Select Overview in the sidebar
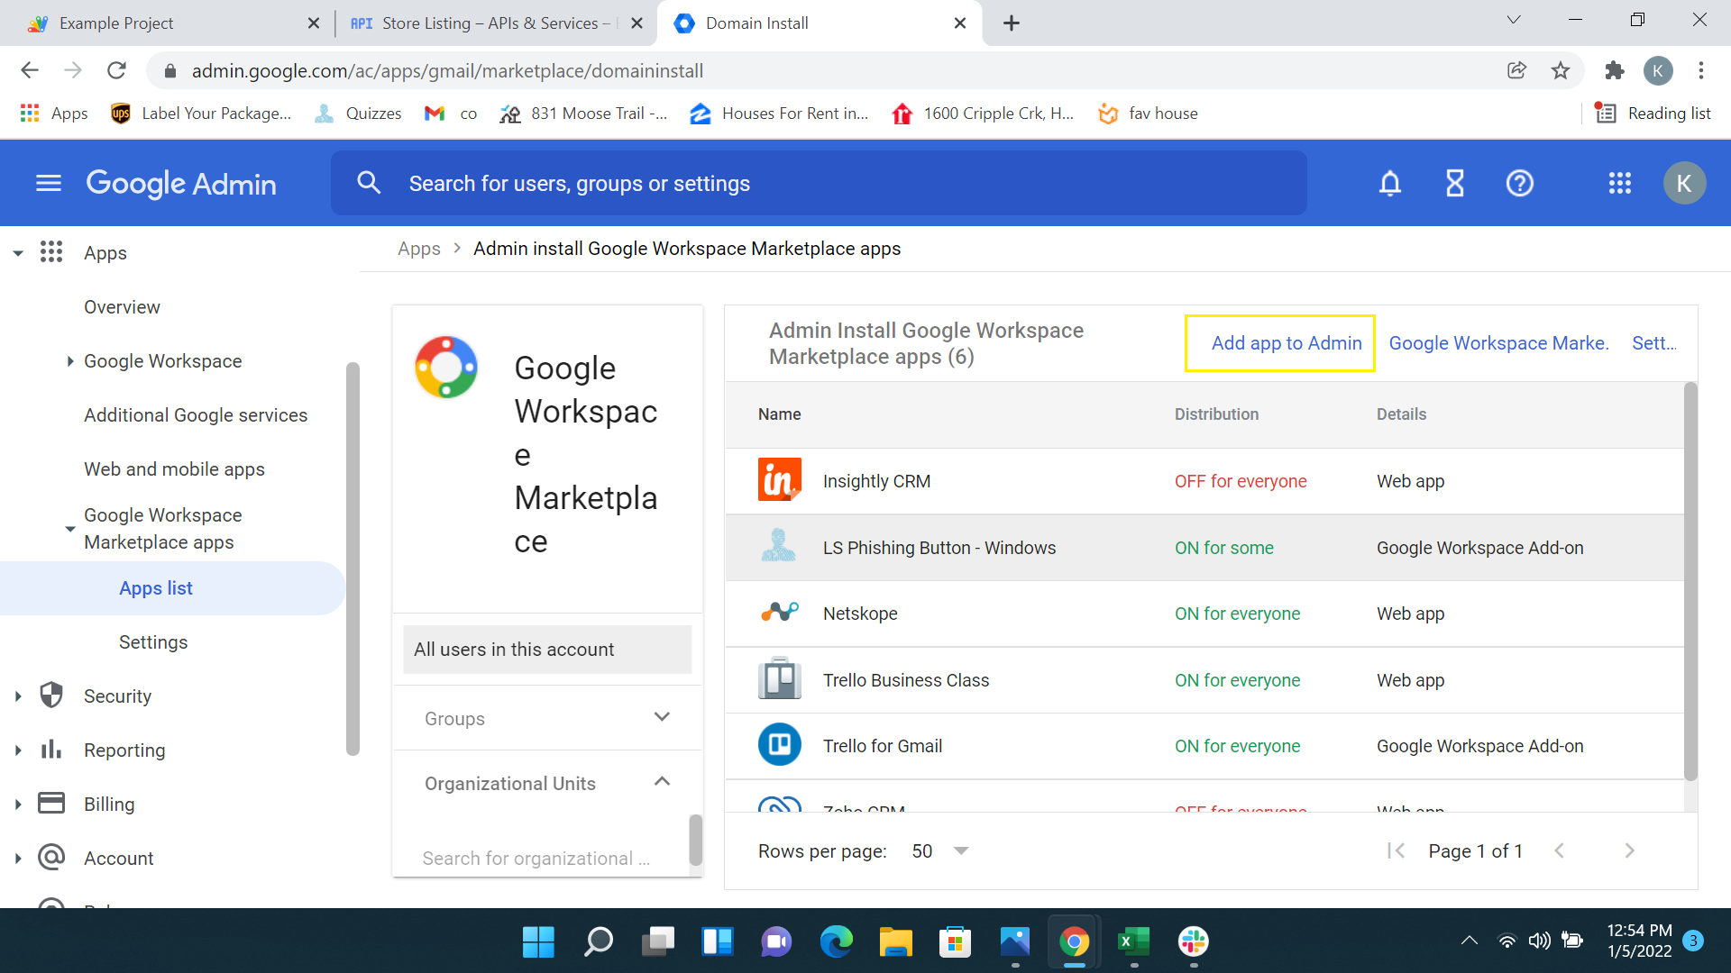The height and width of the screenshot is (973, 1731). (122, 307)
